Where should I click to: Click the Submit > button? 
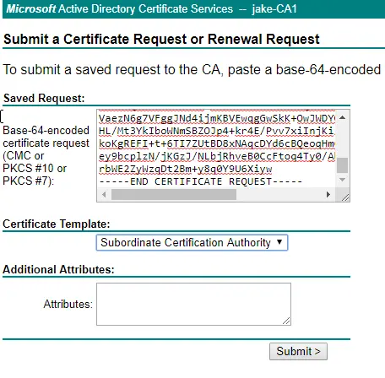pos(298,351)
